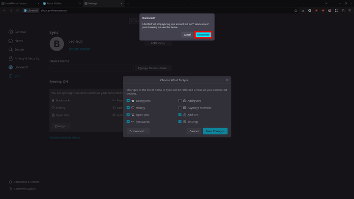Go forward with the forward arrow

point(11,11)
